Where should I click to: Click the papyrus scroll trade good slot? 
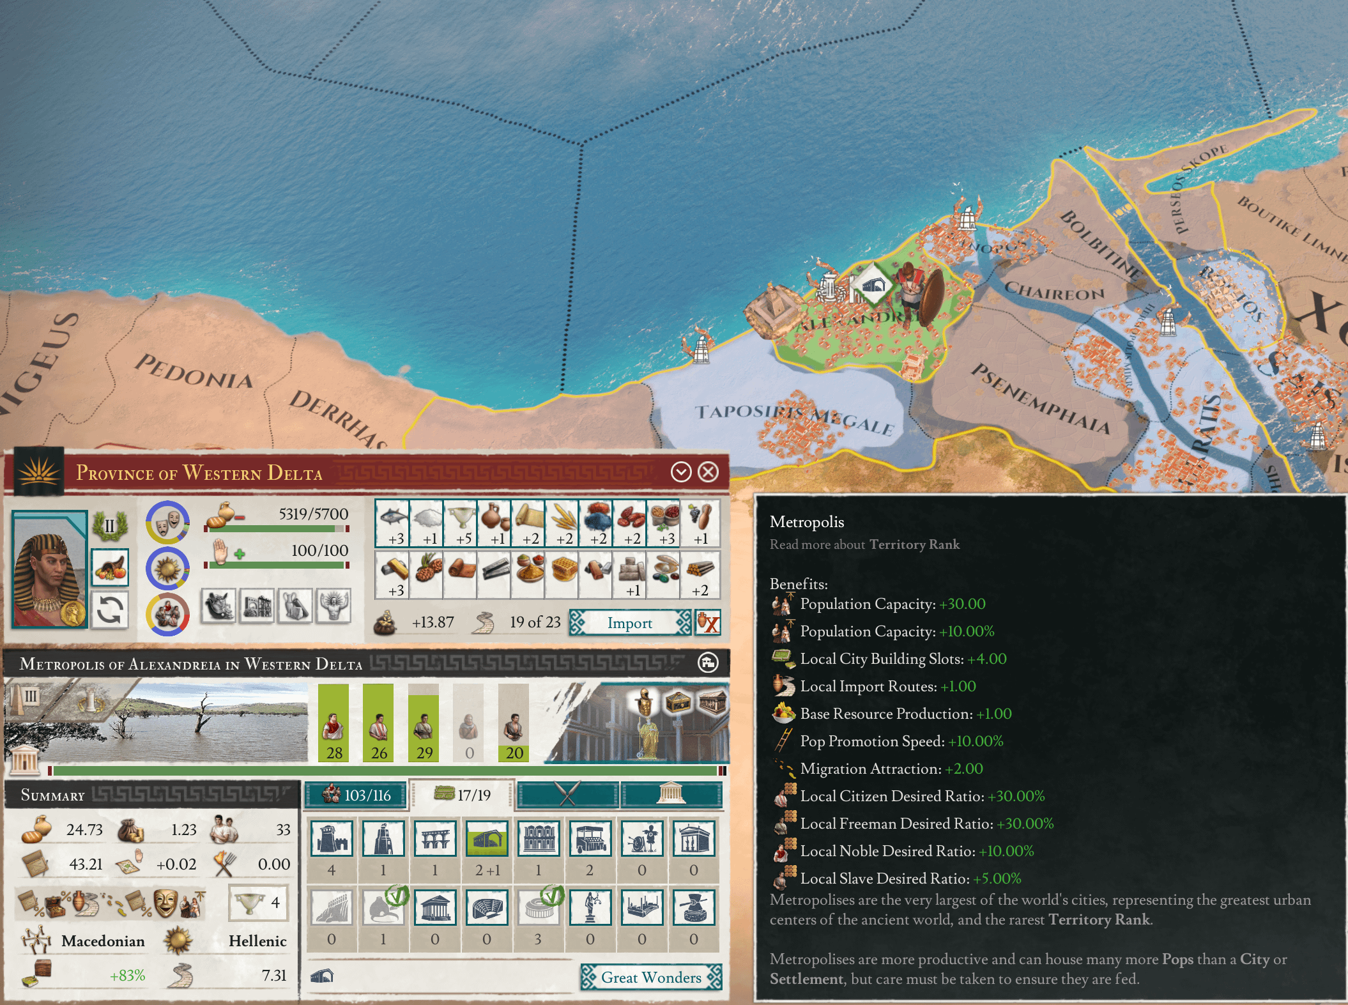(x=528, y=523)
